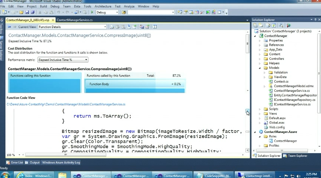Screen dimensions: 321x178
Task: Click the Functions calling this function box
Action: coord(45,83)
